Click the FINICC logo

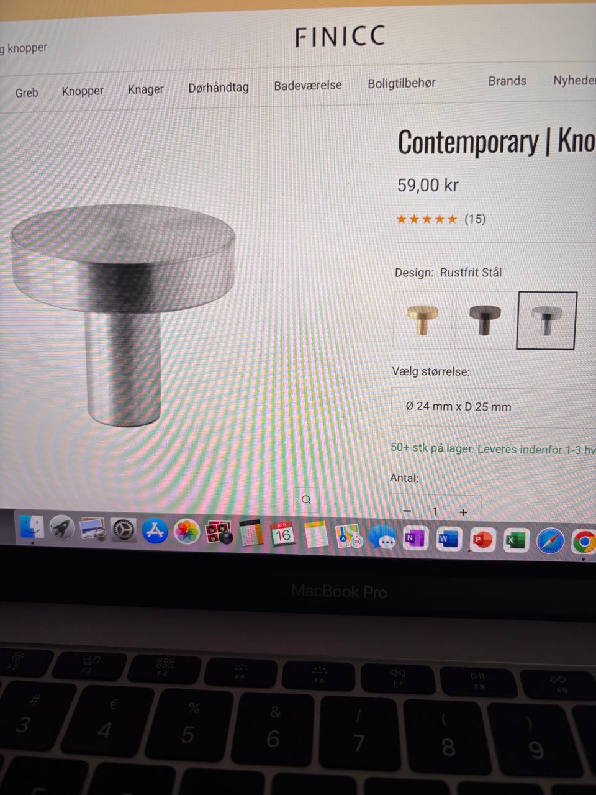click(x=340, y=37)
